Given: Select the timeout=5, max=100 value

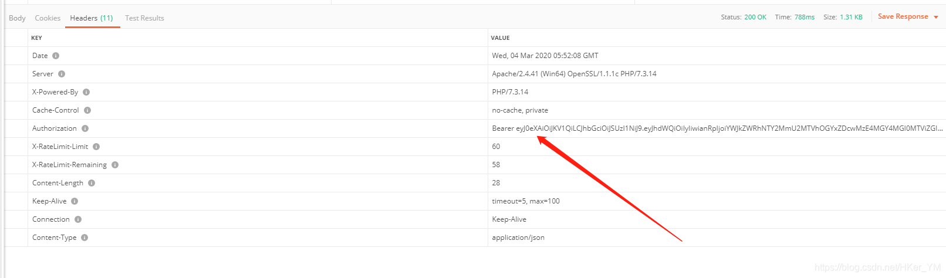Looking at the screenshot, I should point(526,201).
